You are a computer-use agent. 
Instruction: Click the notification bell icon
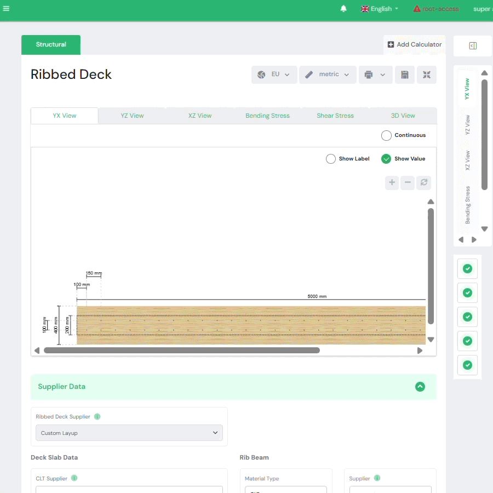(x=343, y=9)
